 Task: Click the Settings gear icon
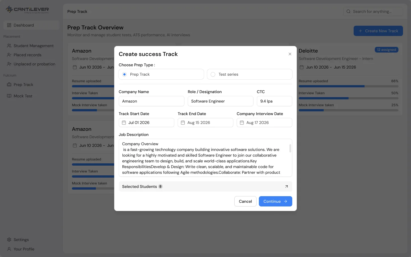9,240
